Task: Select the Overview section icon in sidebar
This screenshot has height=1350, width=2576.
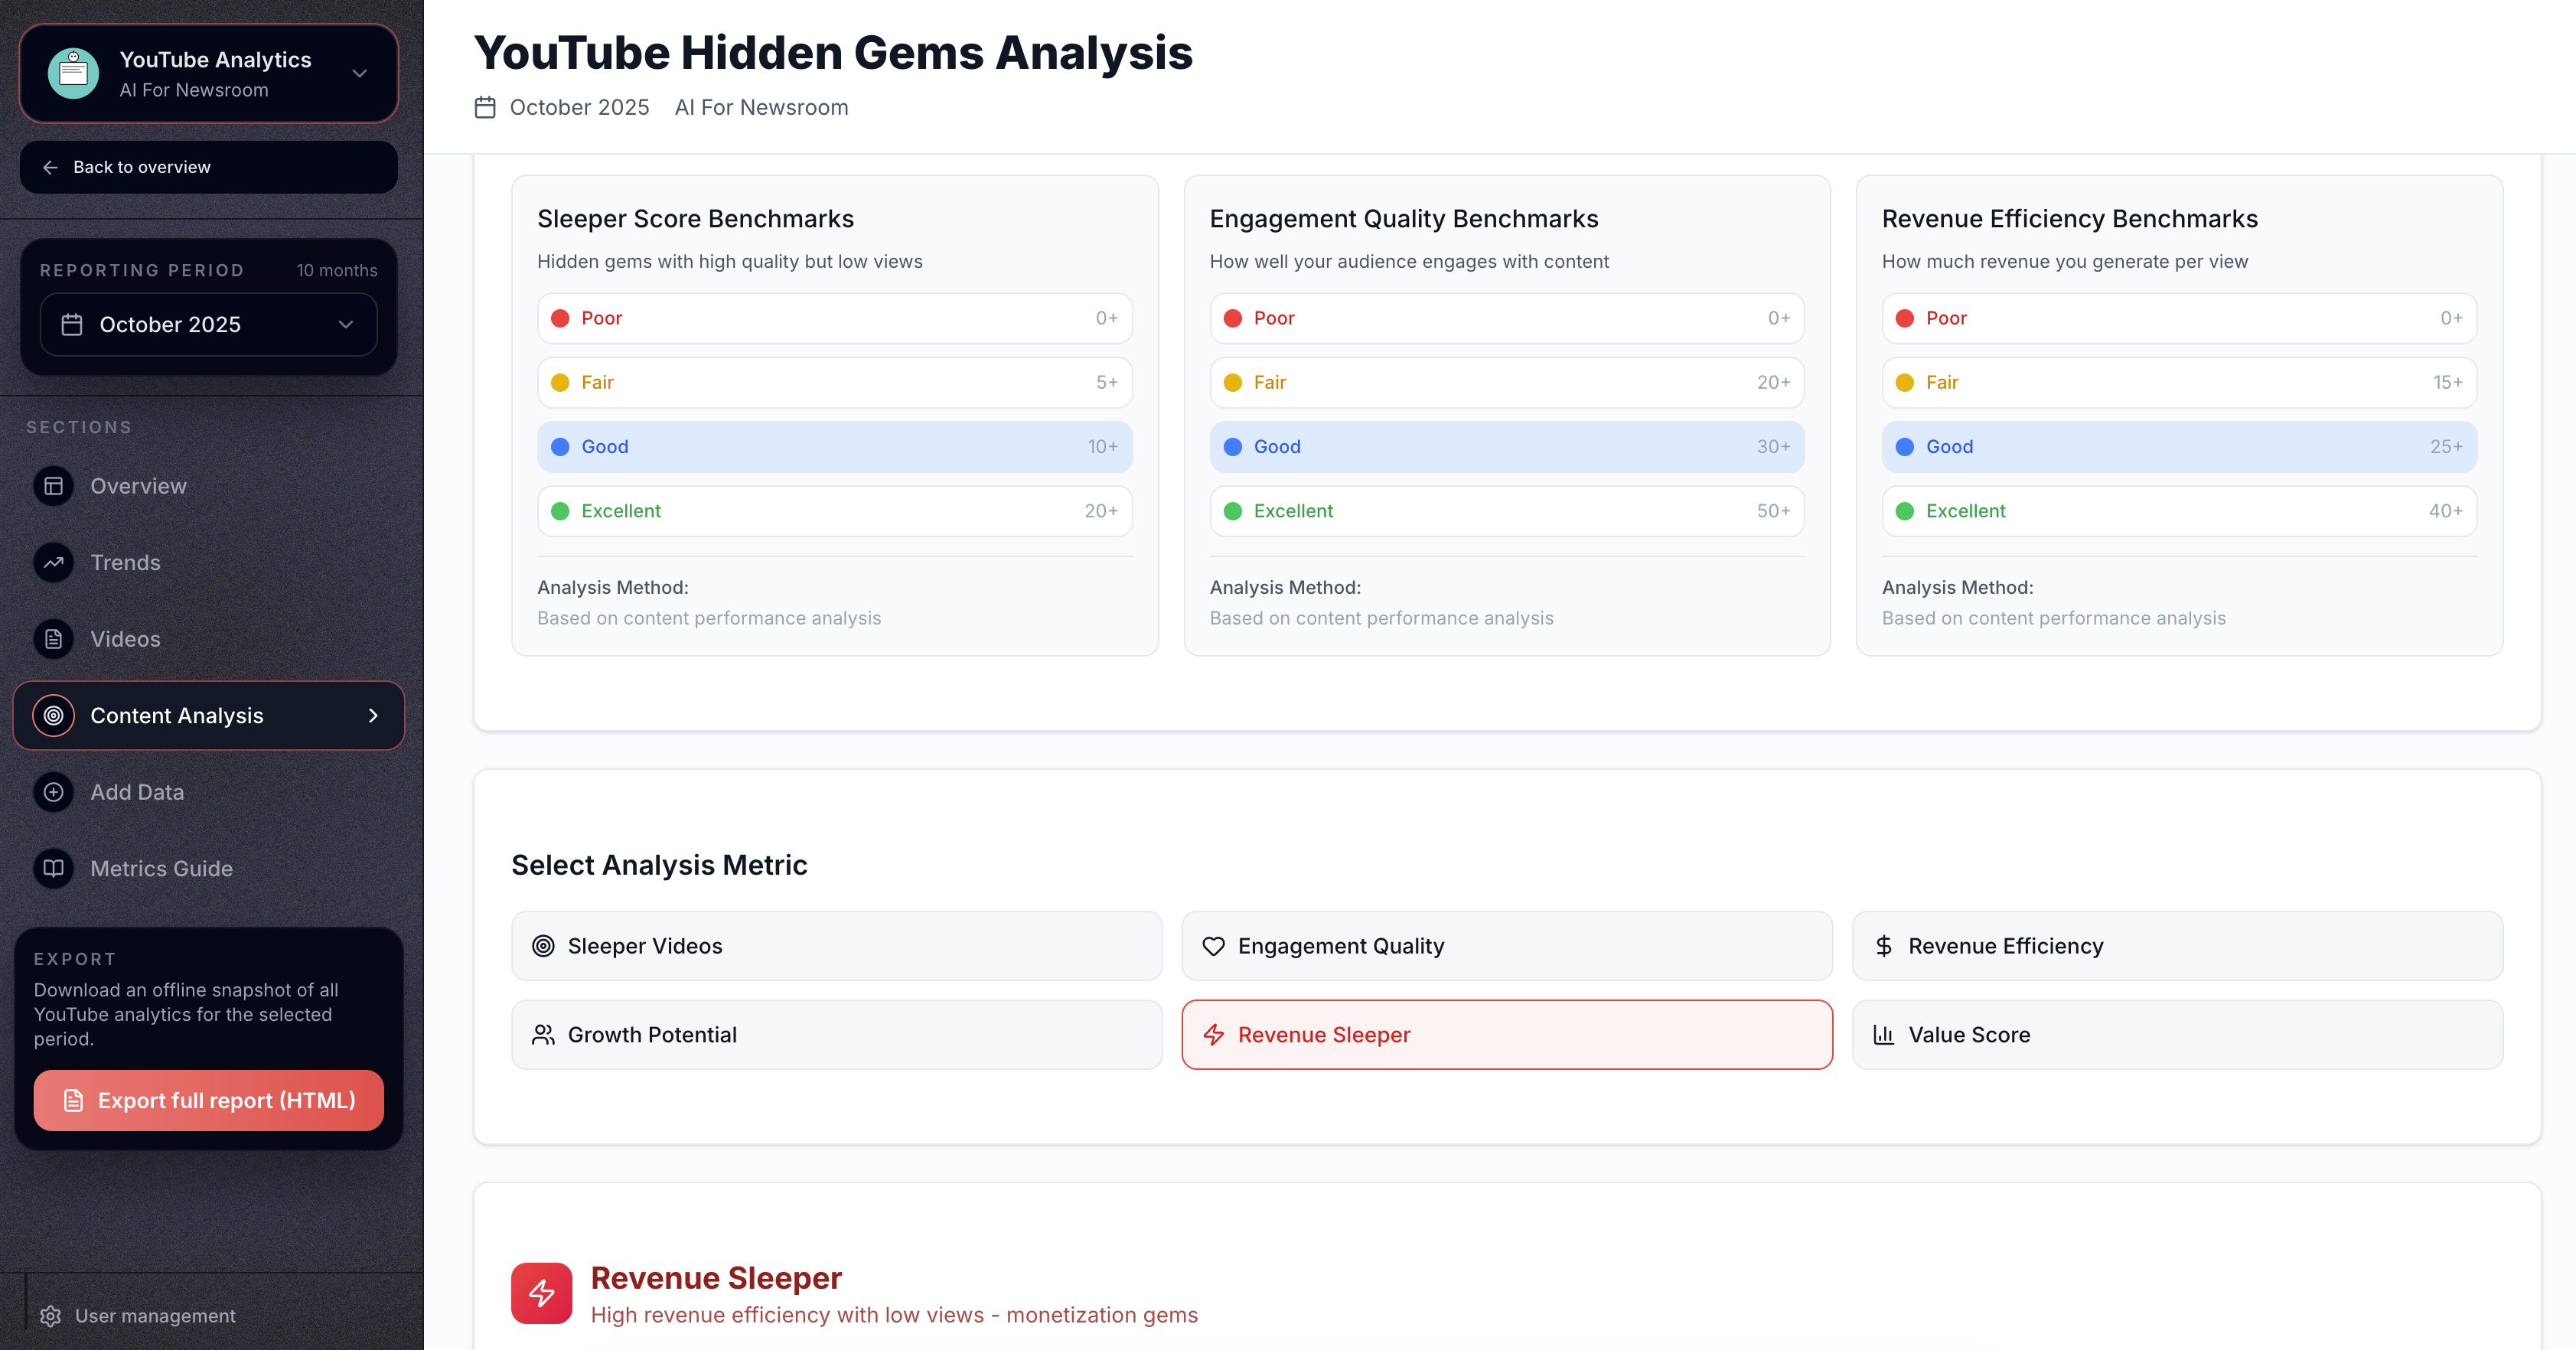Action: point(53,486)
